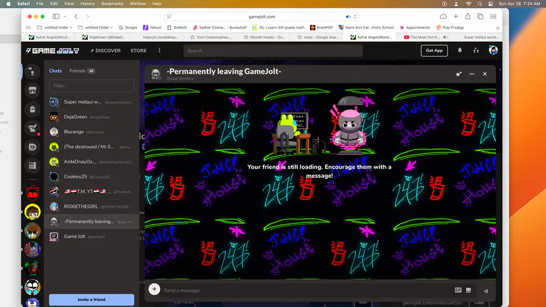Open the History menu in menu bar
The width and height of the screenshot is (546, 307).
pyautogui.click(x=87, y=4)
